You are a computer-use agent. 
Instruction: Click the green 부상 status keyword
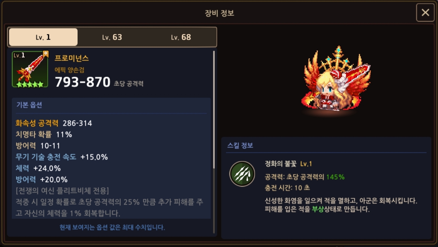(x=318, y=209)
